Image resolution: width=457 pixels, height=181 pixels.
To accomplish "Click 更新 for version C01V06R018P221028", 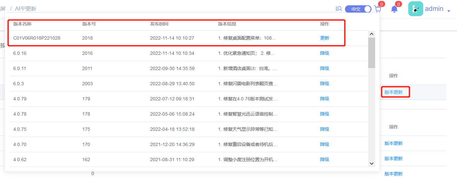I will [324, 38].
